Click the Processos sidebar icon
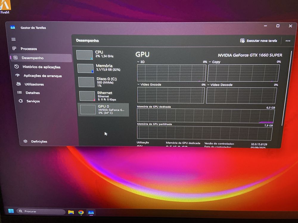Screen dimensions: 298x223 (x=14, y=48)
